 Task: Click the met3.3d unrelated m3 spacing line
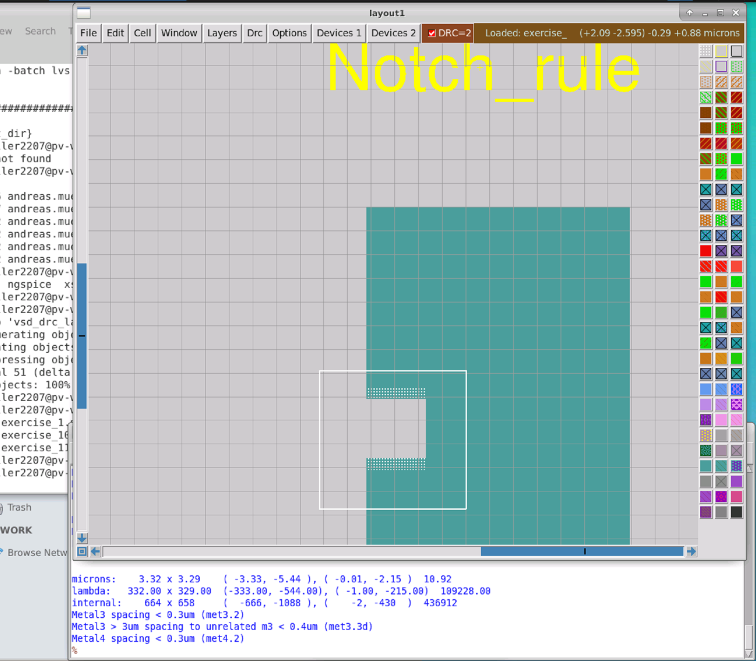pos(222,627)
